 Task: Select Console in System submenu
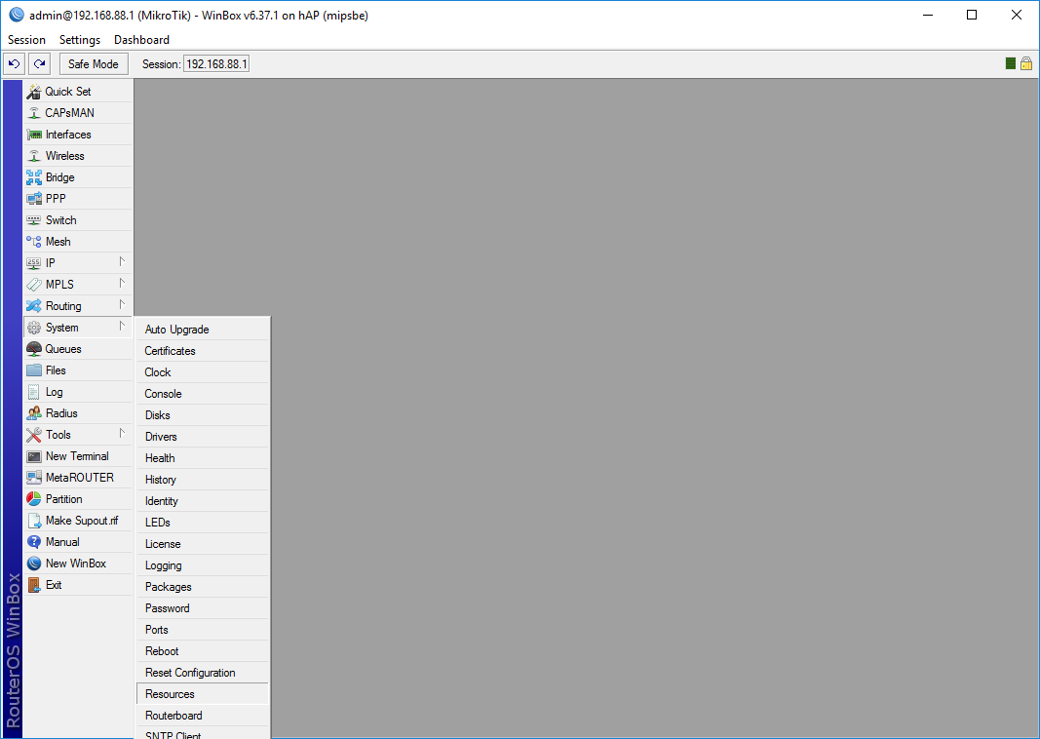point(203,394)
